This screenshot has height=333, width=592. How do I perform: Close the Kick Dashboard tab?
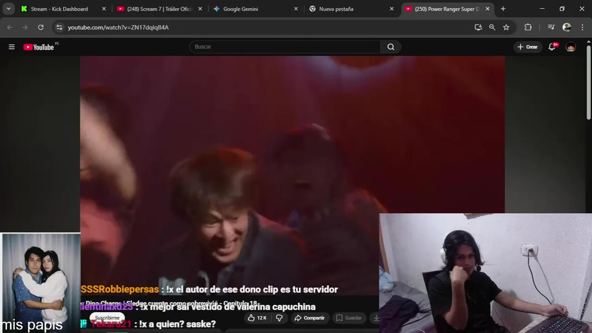point(104,9)
